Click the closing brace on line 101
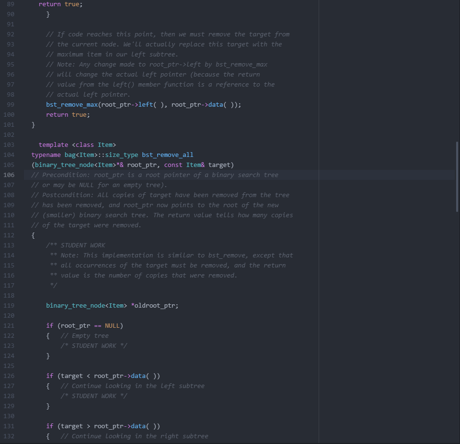This screenshot has height=444, width=460. (33, 124)
